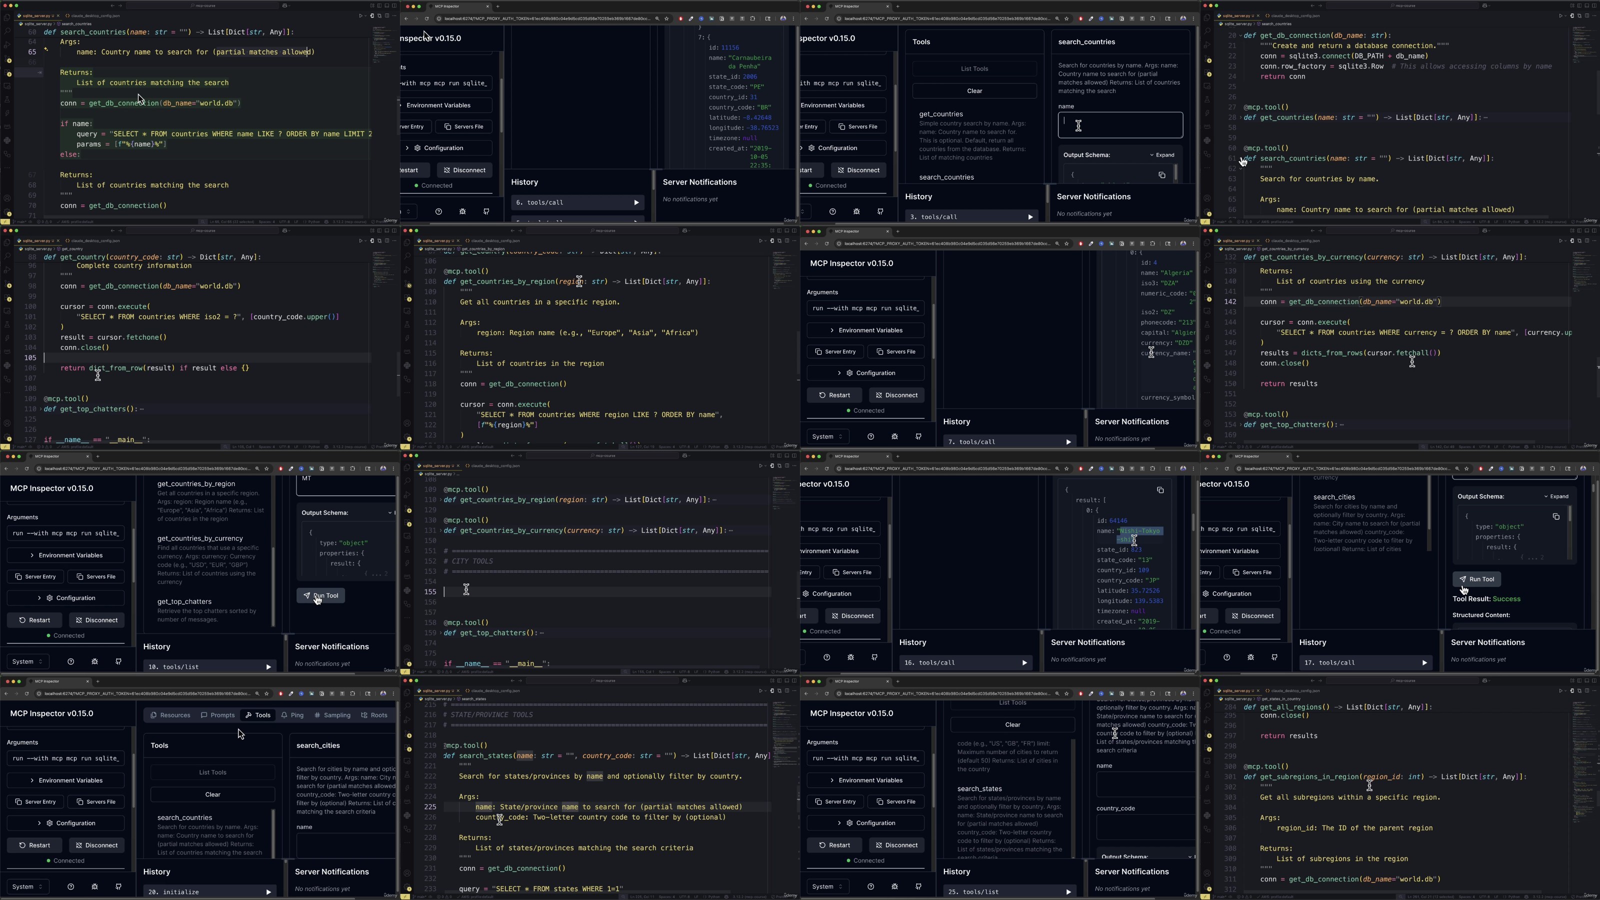The height and width of the screenshot is (900, 1600).
Task: Switch to the Sampling tab
Action: (332, 715)
